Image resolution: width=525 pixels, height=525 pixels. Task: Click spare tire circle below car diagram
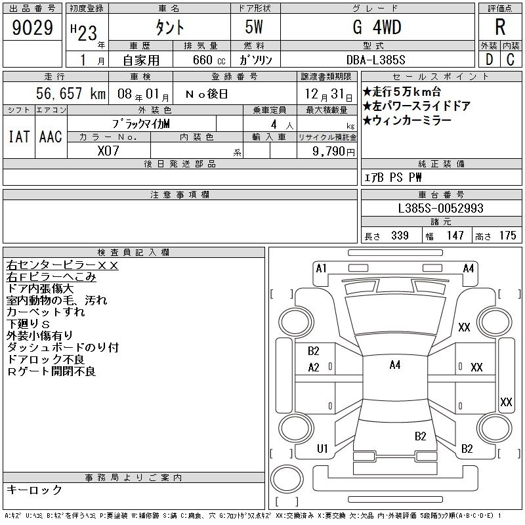[x=287, y=478]
